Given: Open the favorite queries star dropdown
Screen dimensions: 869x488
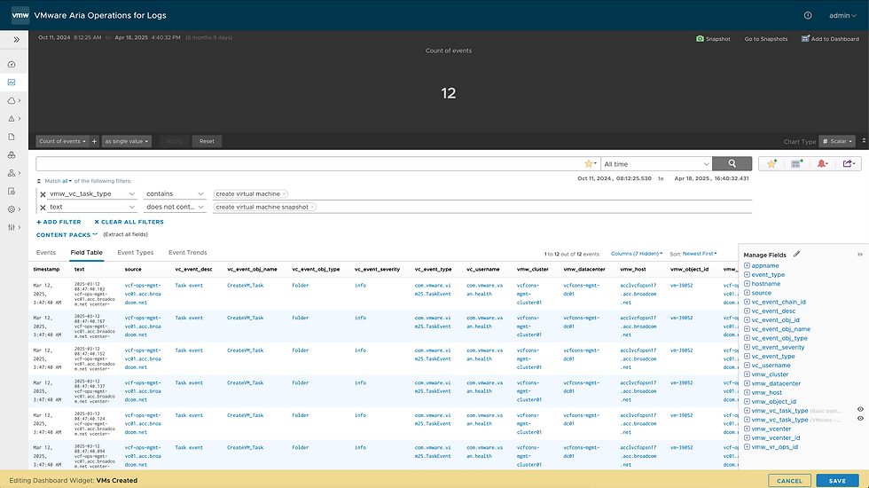Looking at the screenshot, I should tap(591, 163).
